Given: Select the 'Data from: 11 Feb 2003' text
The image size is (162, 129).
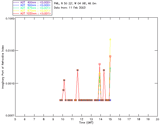Looking at the screenshot, I should click(x=70, y=8).
